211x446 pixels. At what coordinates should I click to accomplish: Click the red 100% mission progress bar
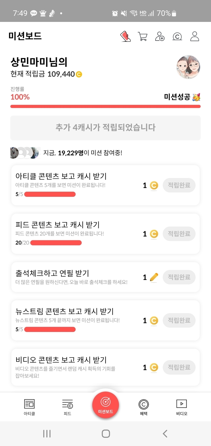point(106,106)
